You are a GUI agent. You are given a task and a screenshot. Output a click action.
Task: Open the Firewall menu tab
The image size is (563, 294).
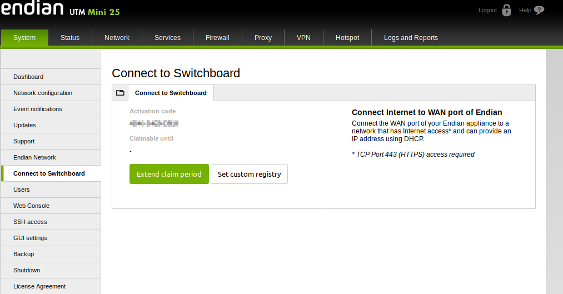217,38
